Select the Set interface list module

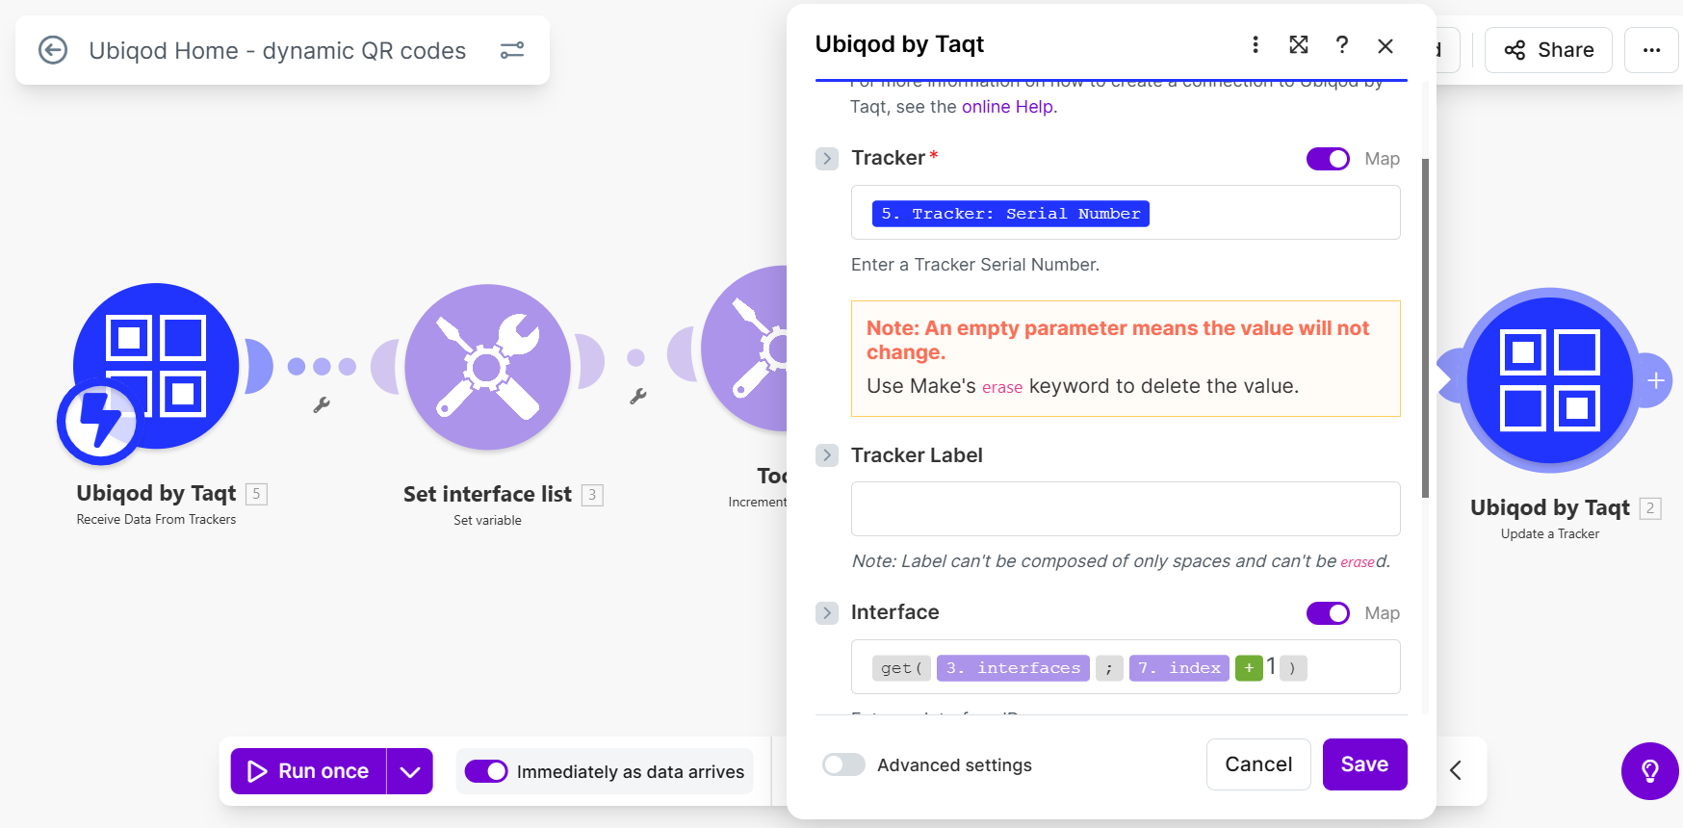pyautogui.click(x=487, y=367)
